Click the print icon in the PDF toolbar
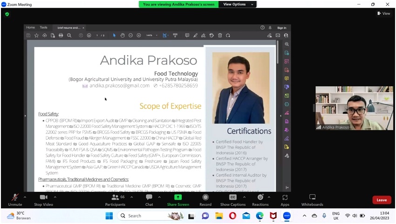Viewport: 396px width, 224px height. pos(61,35)
